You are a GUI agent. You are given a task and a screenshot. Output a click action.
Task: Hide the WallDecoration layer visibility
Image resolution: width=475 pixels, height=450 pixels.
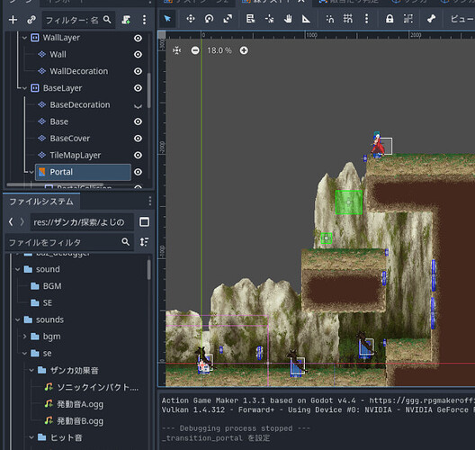[x=138, y=71]
